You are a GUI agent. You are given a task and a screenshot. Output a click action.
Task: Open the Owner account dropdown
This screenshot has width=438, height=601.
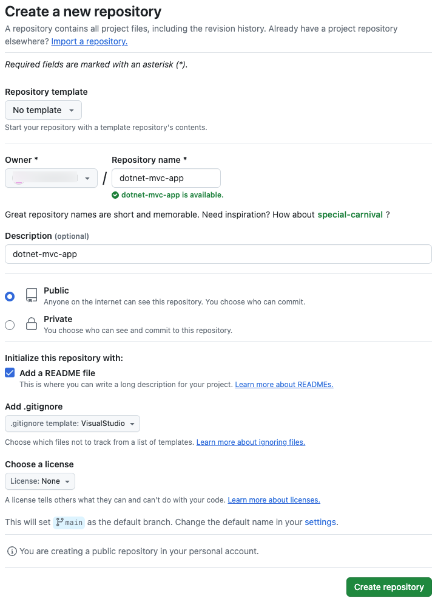(51, 177)
